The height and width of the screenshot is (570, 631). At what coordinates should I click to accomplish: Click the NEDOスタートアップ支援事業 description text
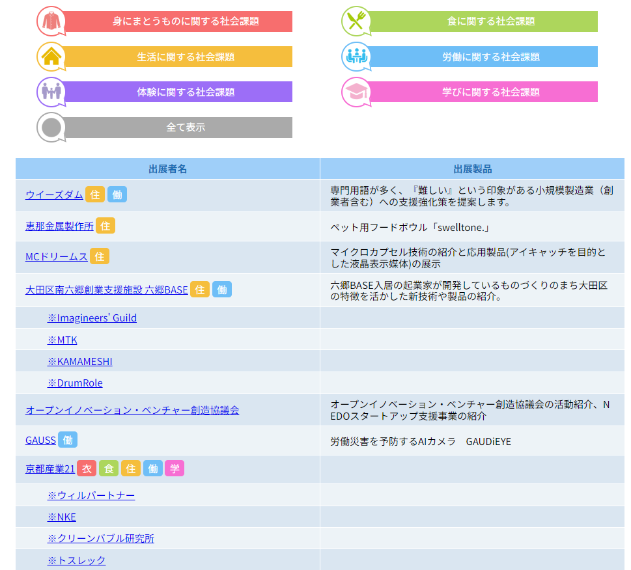[470, 410]
